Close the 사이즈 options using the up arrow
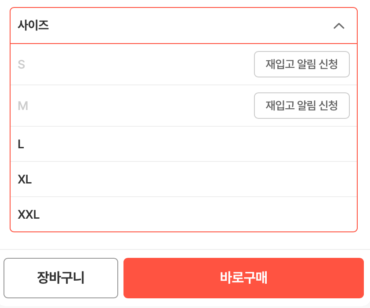370x308 pixels. click(339, 26)
